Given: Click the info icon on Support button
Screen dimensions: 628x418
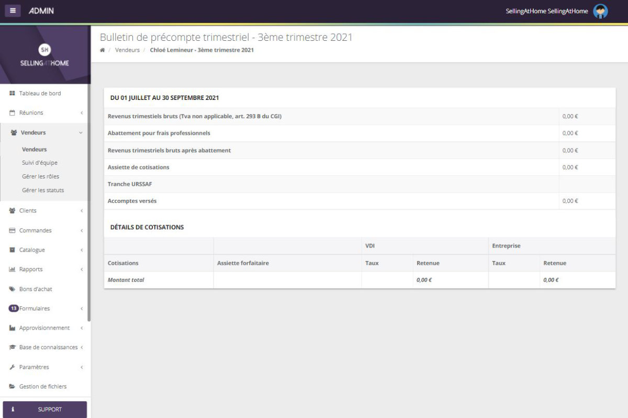Looking at the screenshot, I should 13,410.
